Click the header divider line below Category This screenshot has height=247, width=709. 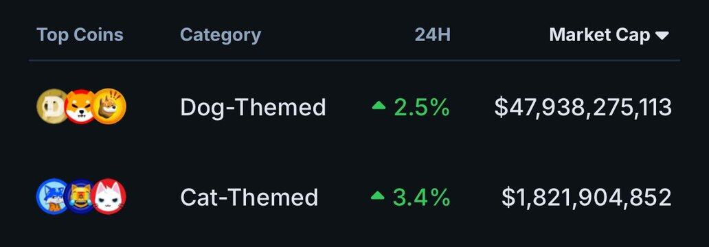click(354, 60)
